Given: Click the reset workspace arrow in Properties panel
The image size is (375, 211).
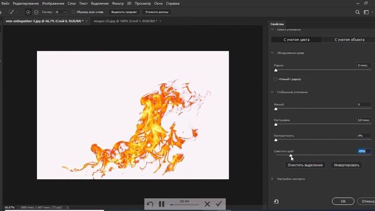Looking at the screenshot, I should 276,202.
